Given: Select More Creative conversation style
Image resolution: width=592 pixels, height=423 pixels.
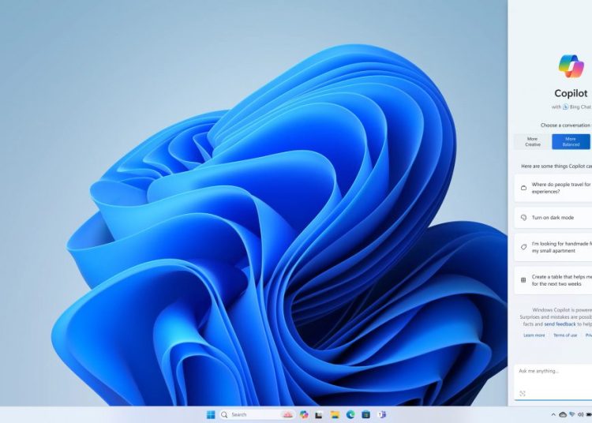Looking at the screenshot, I should point(532,142).
